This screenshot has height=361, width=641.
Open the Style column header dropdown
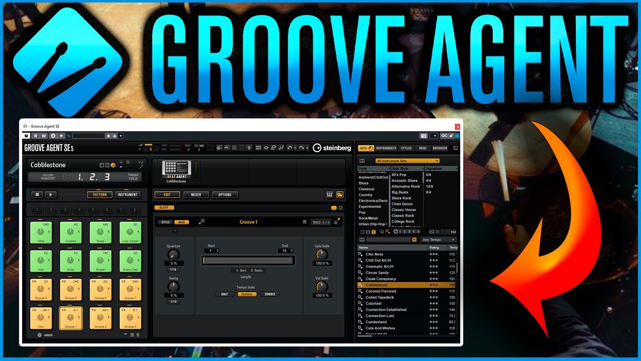point(374,169)
